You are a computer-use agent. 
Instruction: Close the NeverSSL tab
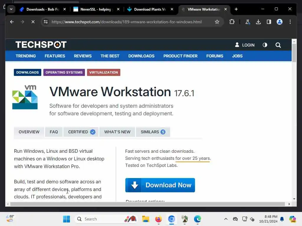coord(118,9)
